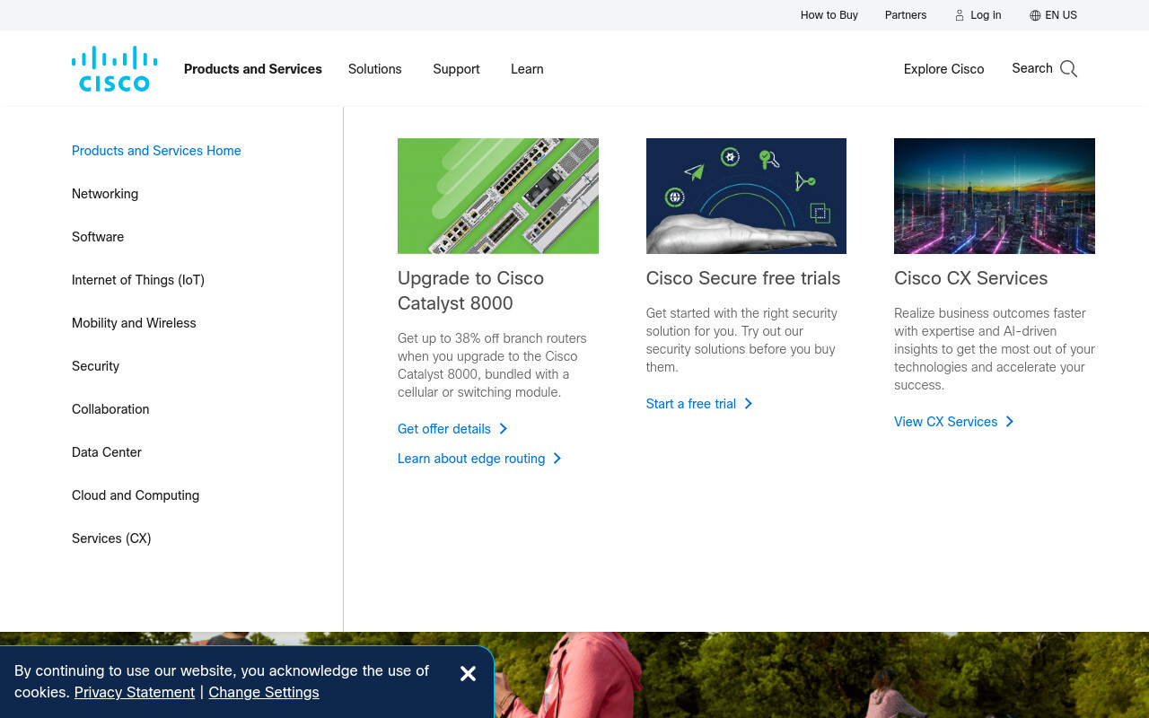Viewport: 1149px width, 718px height.
Task: Click the Catalyst 8000 routers image
Action: [498, 196]
